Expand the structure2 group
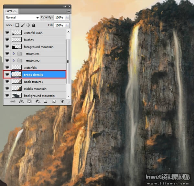This screenshot has width=194, height=186. (14, 60)
